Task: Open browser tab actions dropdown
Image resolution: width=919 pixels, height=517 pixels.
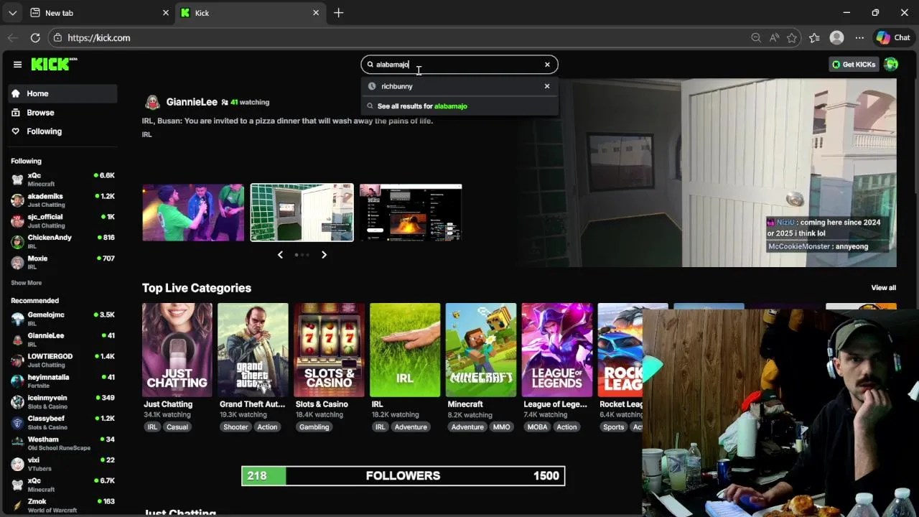Action: tap(12, 13)
